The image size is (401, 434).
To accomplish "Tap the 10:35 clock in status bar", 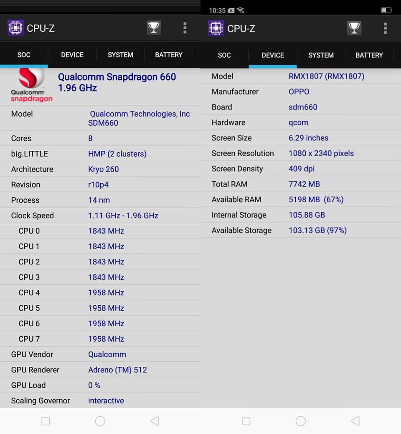I will (x=217, y=10).
